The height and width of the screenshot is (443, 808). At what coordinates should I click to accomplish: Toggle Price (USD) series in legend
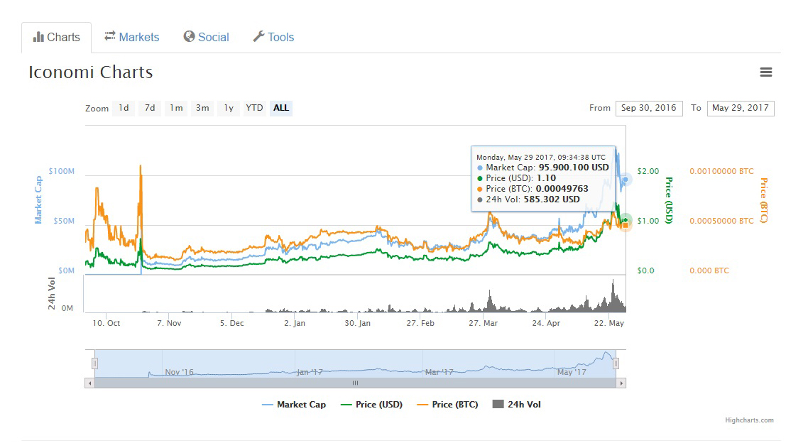[371, 405]
